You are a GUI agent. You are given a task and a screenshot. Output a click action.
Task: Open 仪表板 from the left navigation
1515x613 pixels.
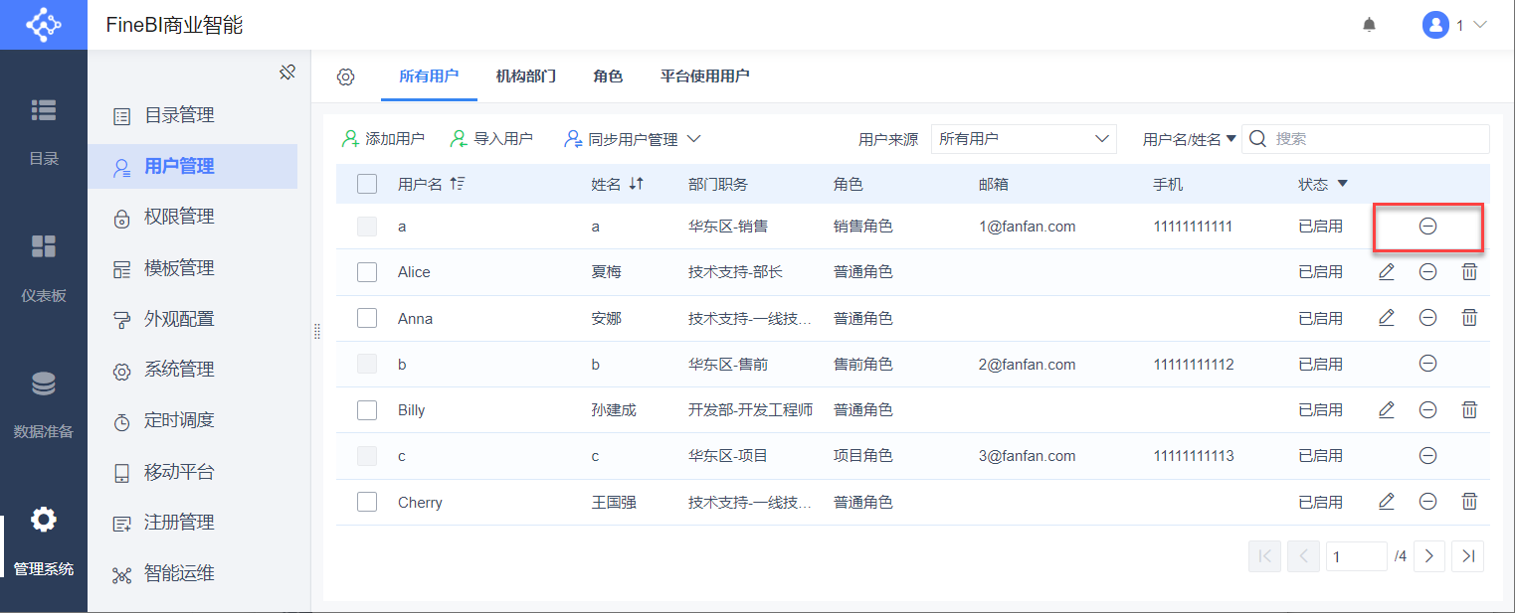pyautogui.click(x=44, y=247)
